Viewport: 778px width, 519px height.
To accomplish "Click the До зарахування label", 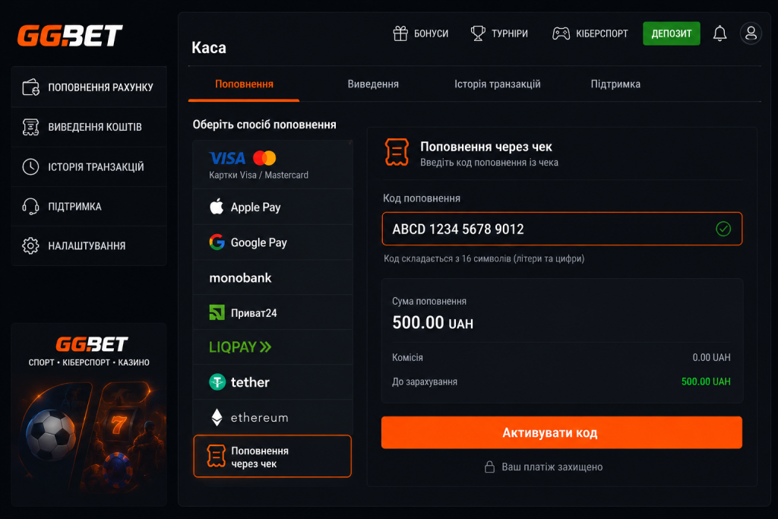I will coord(424,381).
